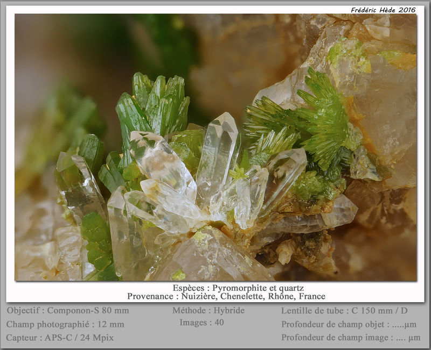
Task: Click the Lentille de tube text
Action: pos(344,311)
